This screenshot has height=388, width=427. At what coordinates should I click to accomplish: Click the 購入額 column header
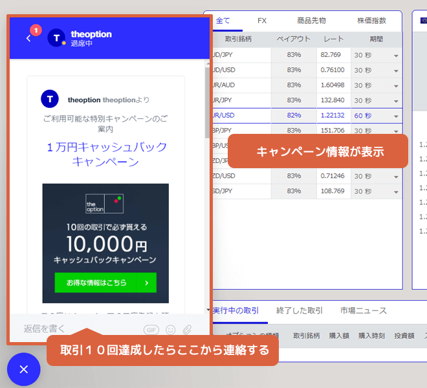pyautogui.click(x=339, y=336)
